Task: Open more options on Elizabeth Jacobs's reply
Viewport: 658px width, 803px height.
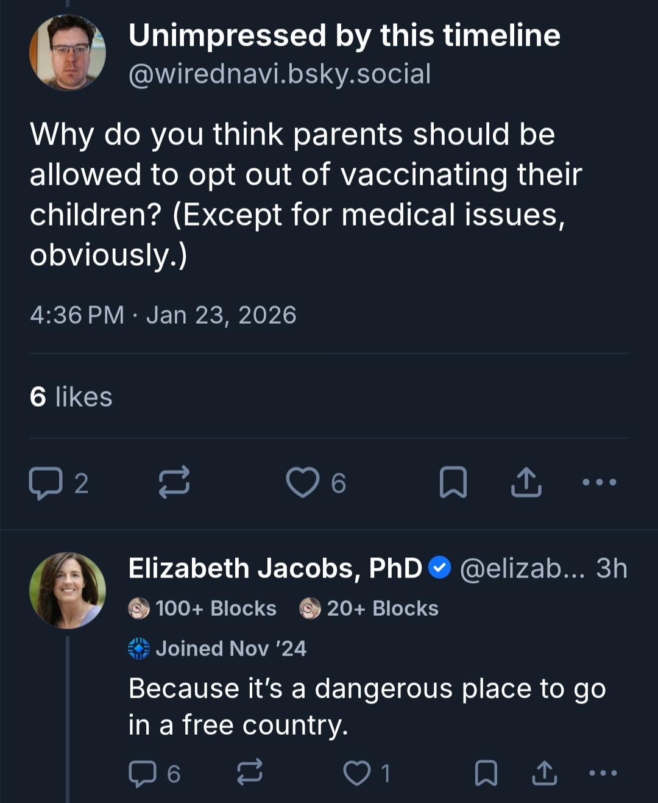Action: coord(603,773)
